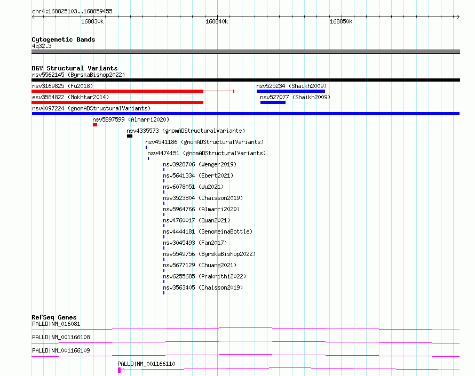Click the black bar of nsv5562145

(246, 80)
